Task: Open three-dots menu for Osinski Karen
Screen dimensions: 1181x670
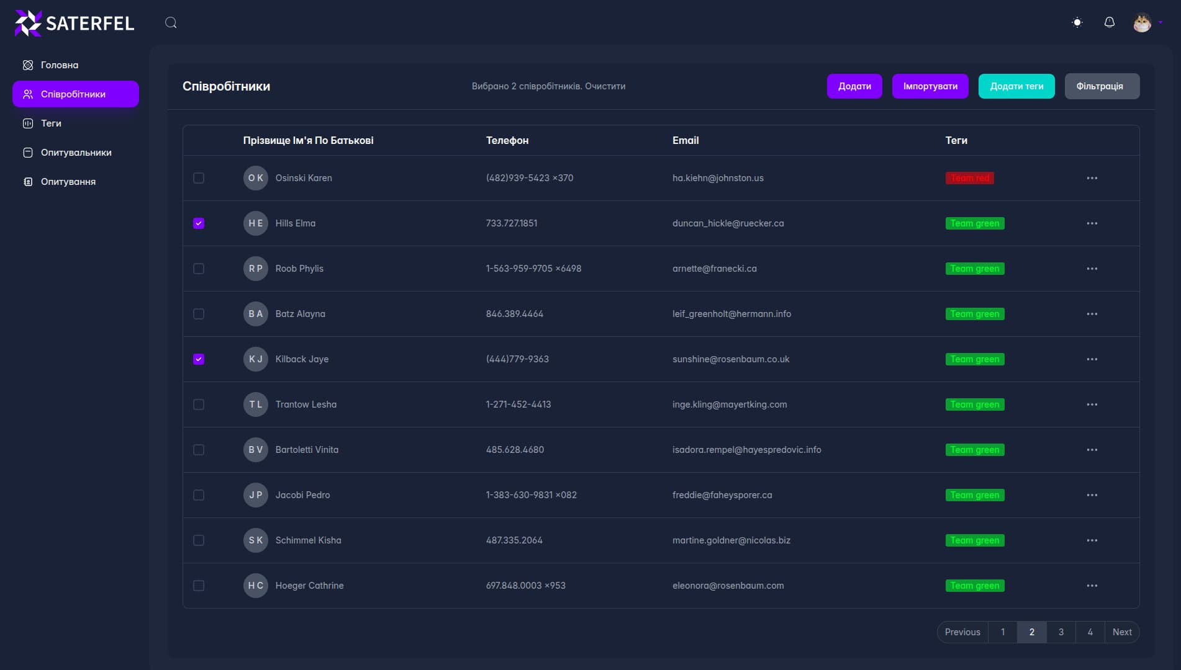Action: pyautogui.click(x=1092, y=178)
